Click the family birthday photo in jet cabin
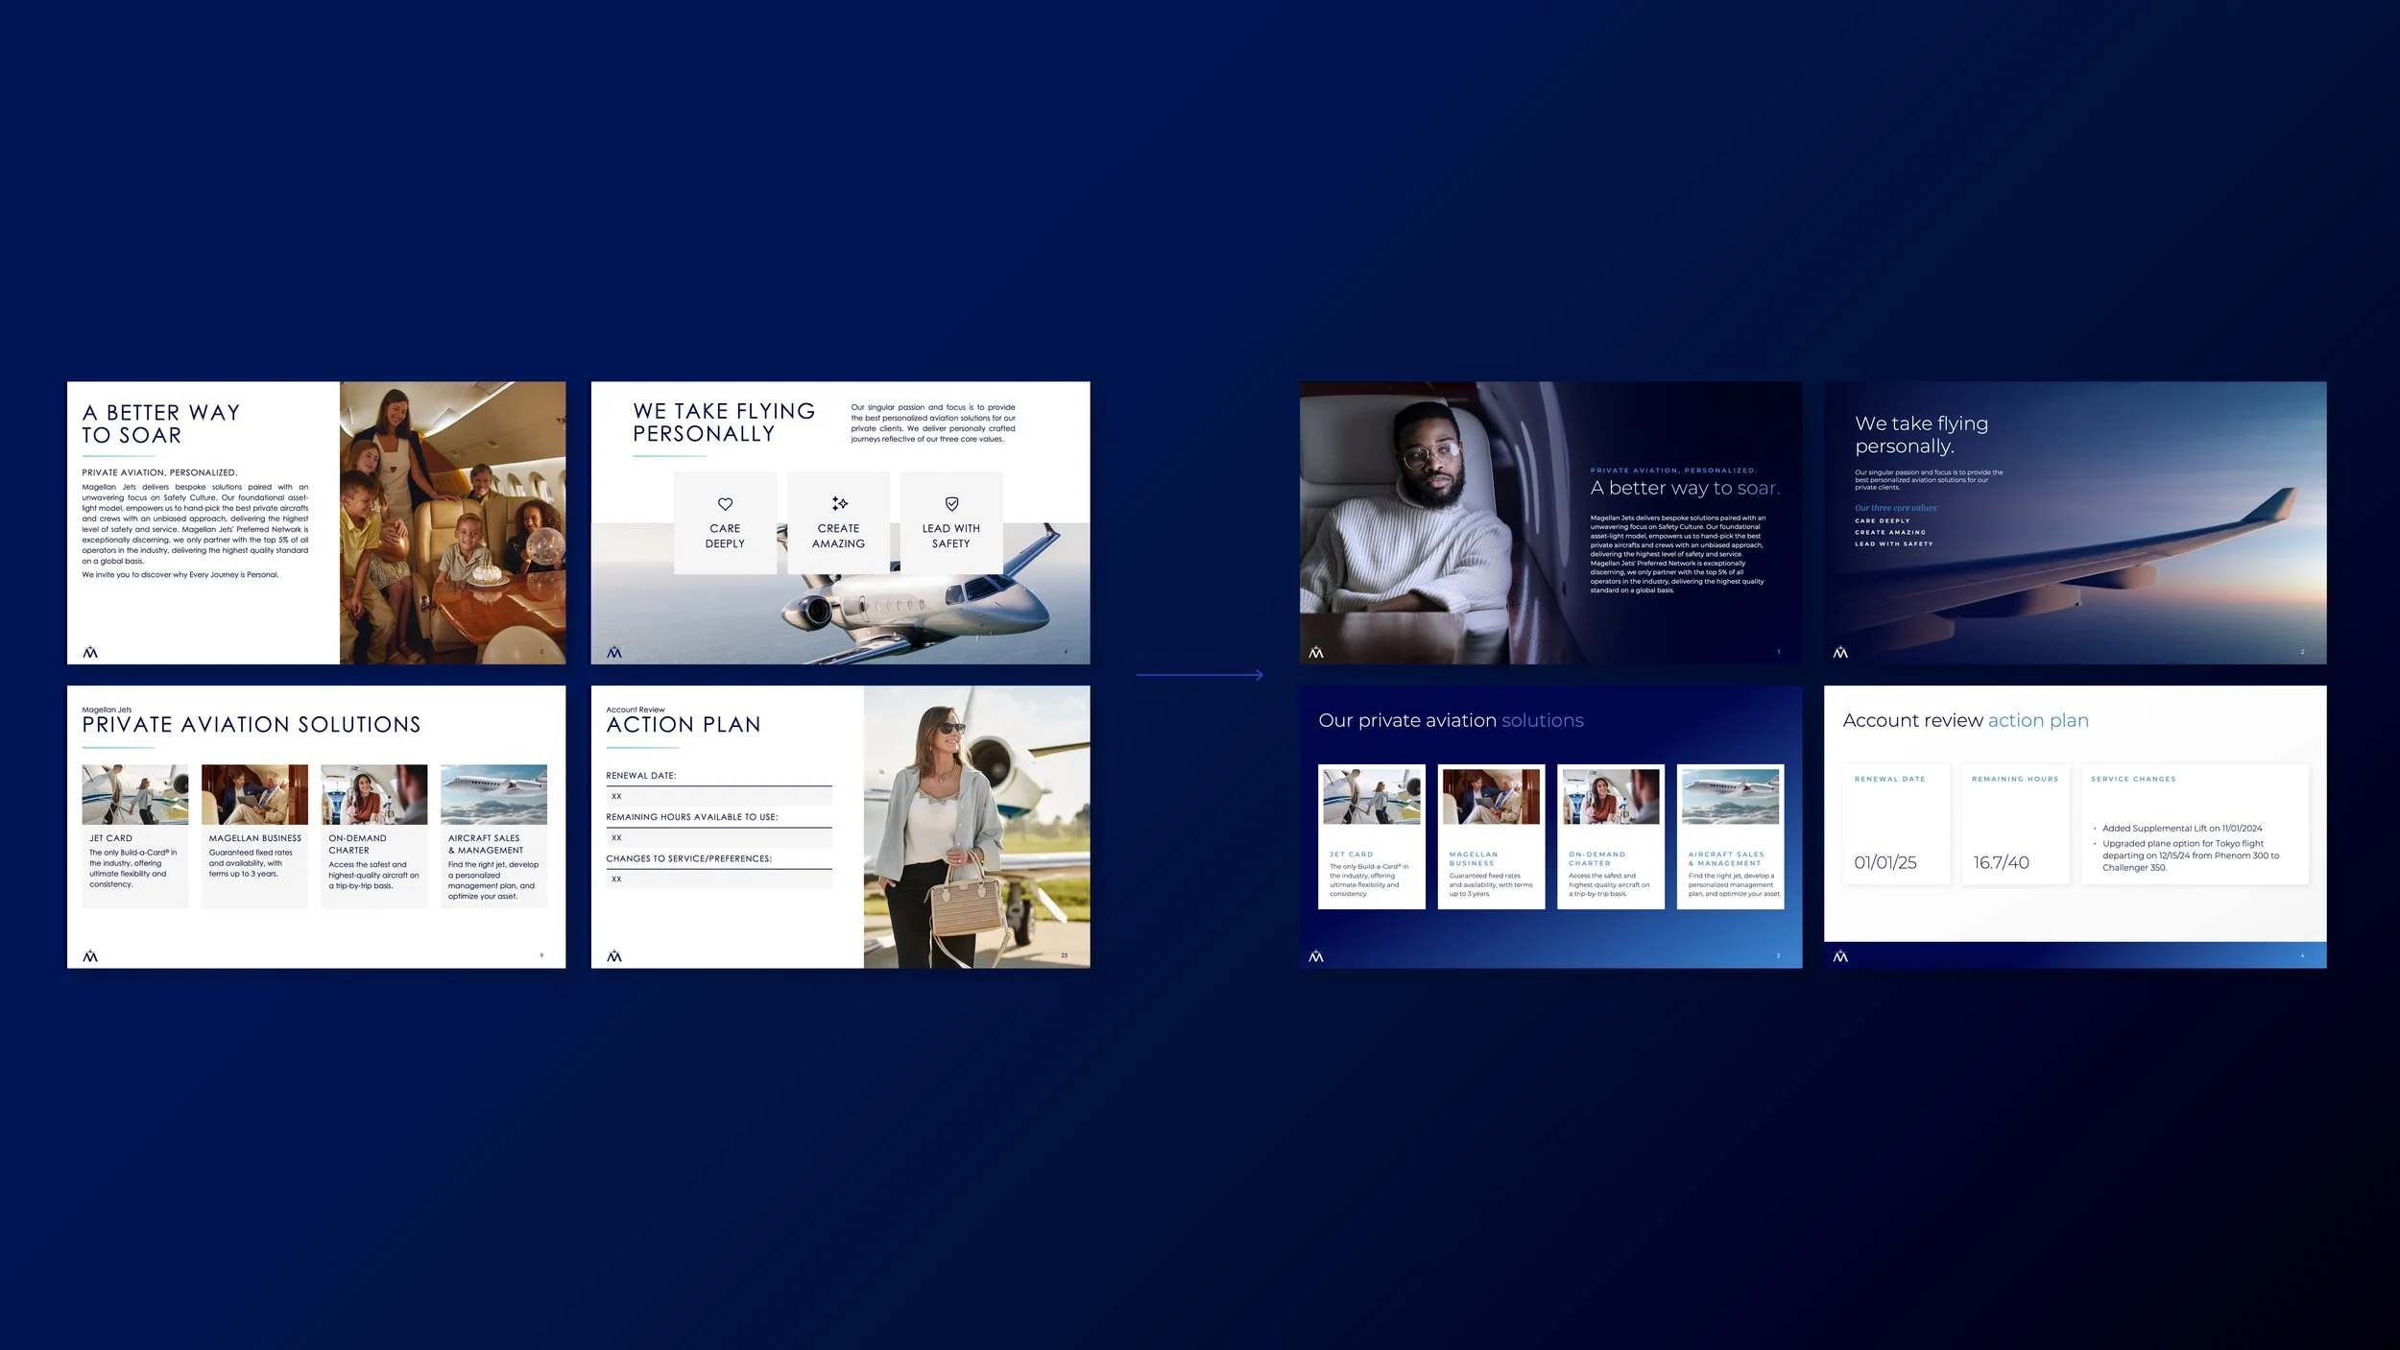This screenshot has height=1350, width=2400. [452, 523]
